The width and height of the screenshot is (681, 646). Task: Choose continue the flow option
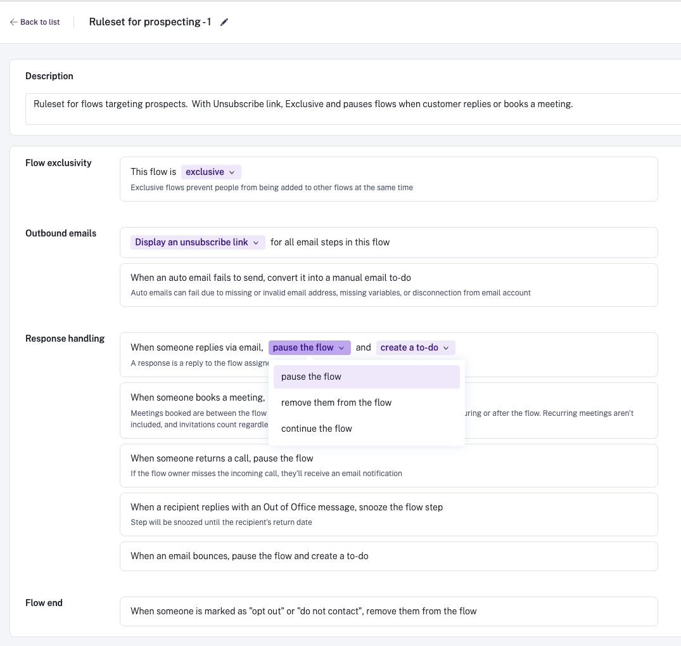click(x=367, y=429)
